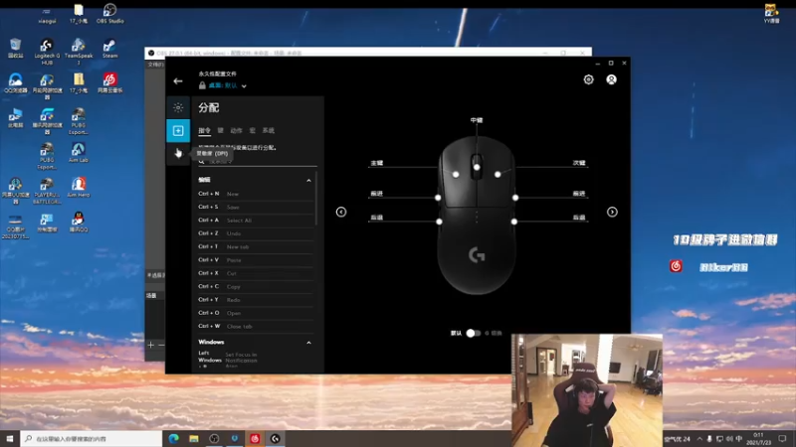Open File Explorer from taskbar
The height and width of the screenshot is (447, 796).
point(194,438)
